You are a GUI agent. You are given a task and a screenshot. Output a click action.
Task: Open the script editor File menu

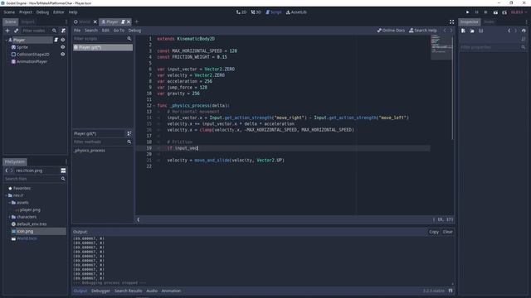(x=77, y=31)
